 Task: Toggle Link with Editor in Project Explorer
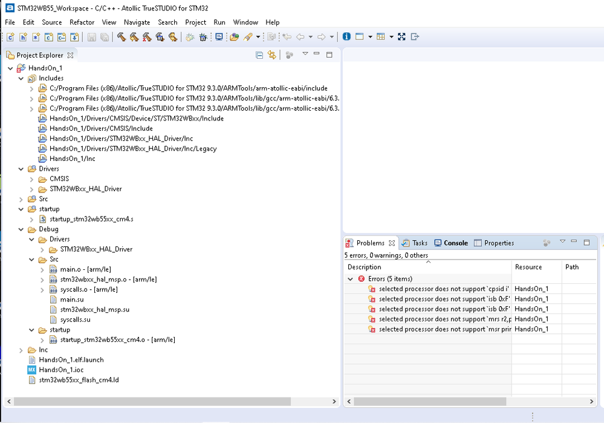click(272, 54)
